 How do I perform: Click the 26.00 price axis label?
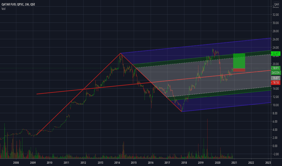[276, 39]
